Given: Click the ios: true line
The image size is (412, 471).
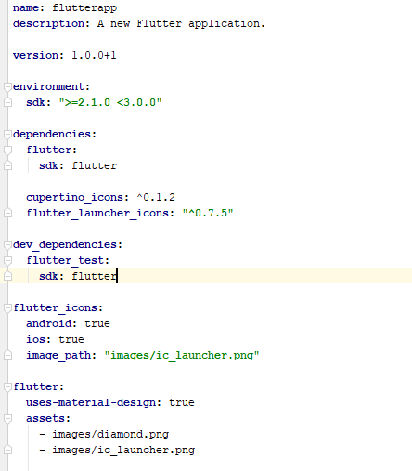Looking at the screenshot, I should (55, 339).
